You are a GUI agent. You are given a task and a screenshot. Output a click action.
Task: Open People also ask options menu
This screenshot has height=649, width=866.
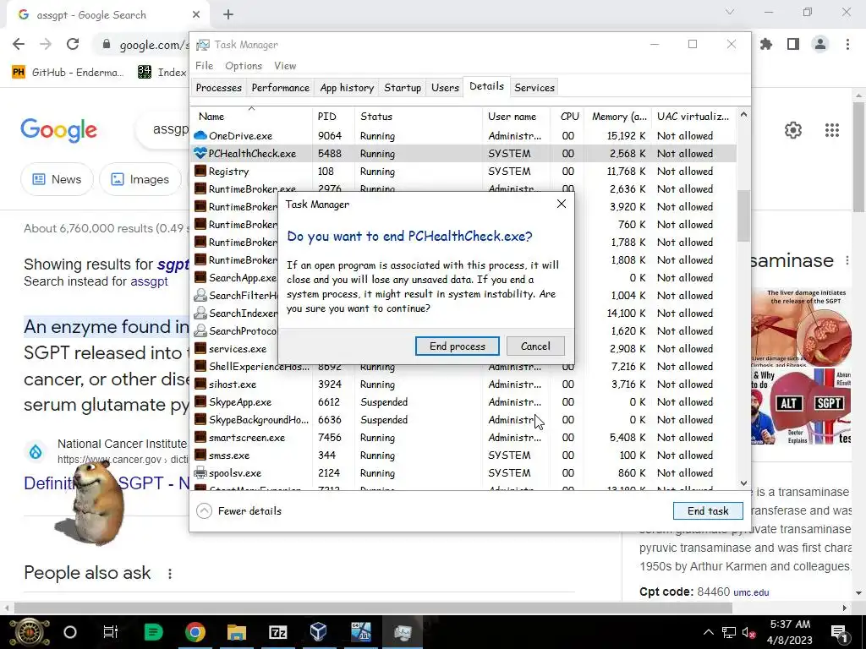point(170,574)
